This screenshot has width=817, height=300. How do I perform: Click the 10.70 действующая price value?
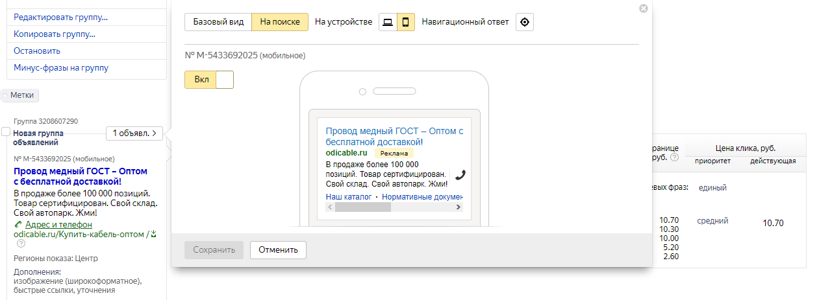(x=773, y=223)
